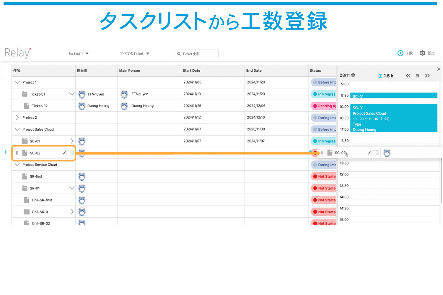
Task: Click the Pending status badge for Ticket-02
Action: pyautogui.click(x=324, y=106)
